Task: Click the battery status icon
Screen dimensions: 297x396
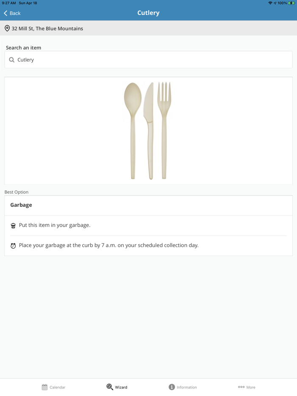Action: coord(291,3)
